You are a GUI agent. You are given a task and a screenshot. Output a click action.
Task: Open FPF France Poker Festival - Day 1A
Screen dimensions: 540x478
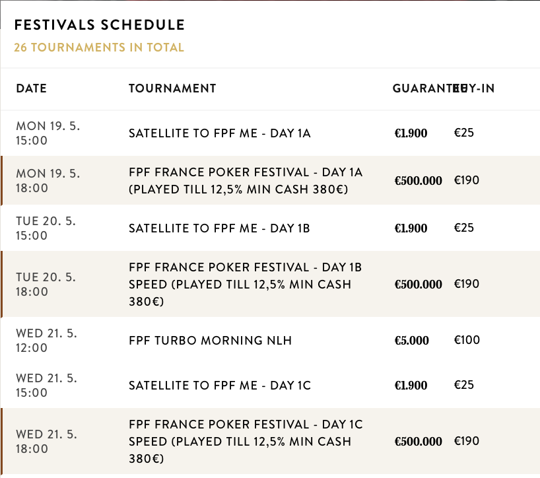coord(246,181)
